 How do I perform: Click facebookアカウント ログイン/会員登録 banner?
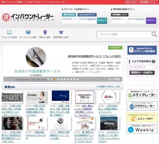point(142,50)
